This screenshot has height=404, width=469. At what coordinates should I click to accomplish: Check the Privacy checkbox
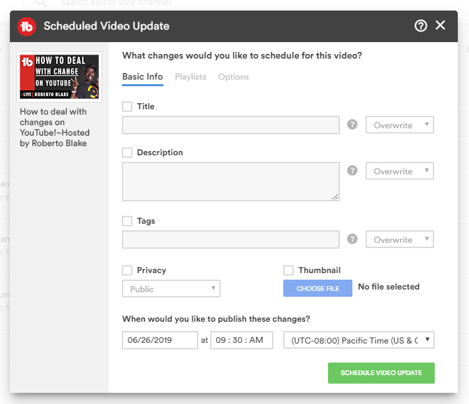tap(128, 270)
